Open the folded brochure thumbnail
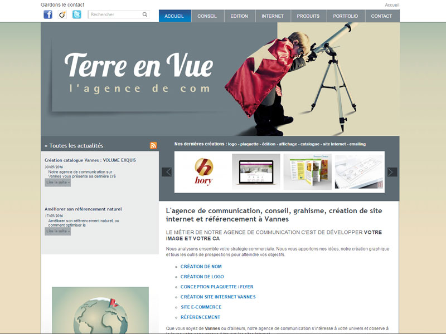 (x=308, y=171)
